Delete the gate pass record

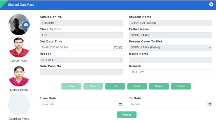point(159,86)
